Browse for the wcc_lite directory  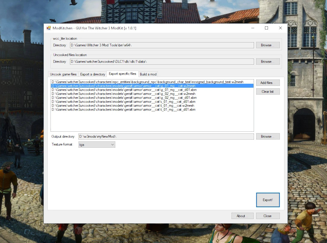[x=268, y=45]
